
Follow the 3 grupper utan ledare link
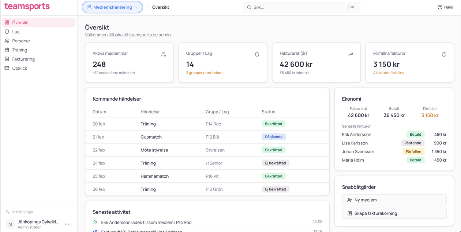point(204,73)
